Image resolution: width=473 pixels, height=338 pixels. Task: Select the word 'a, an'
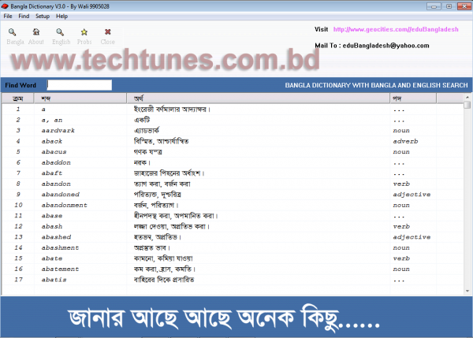click(x=51, y=120)
